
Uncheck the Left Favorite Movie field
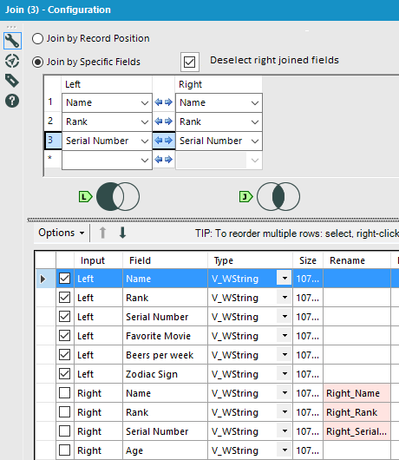(64, 336)
